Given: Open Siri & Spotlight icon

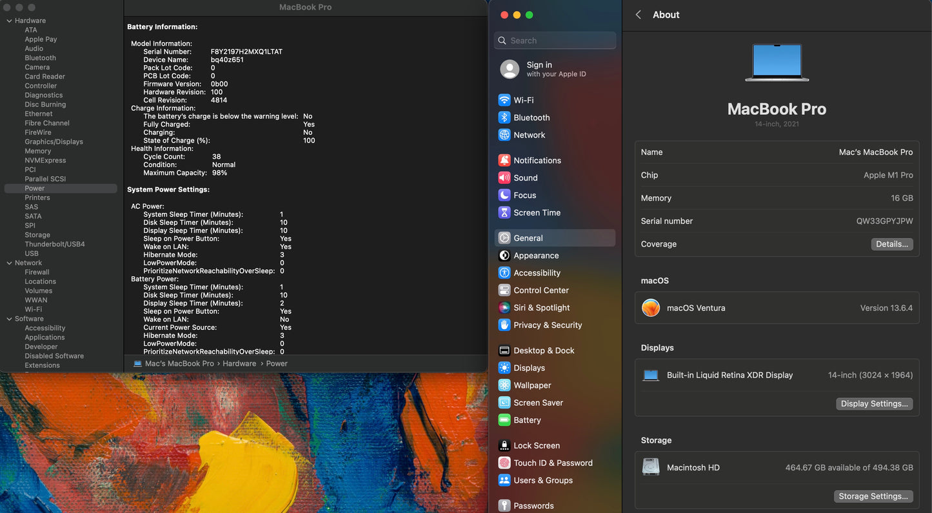Looking at the screenshot, I should point(504,308).
